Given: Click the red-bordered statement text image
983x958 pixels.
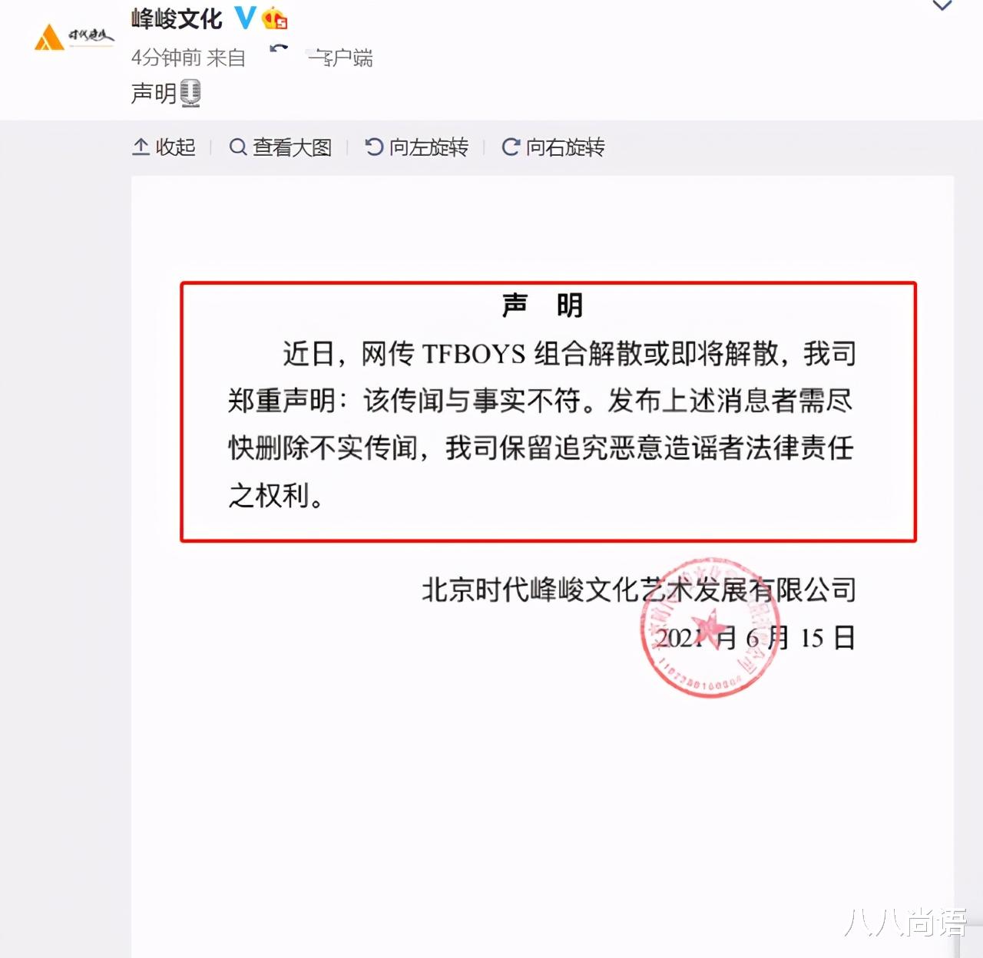Looking at the screenshot, I should 548,411.
